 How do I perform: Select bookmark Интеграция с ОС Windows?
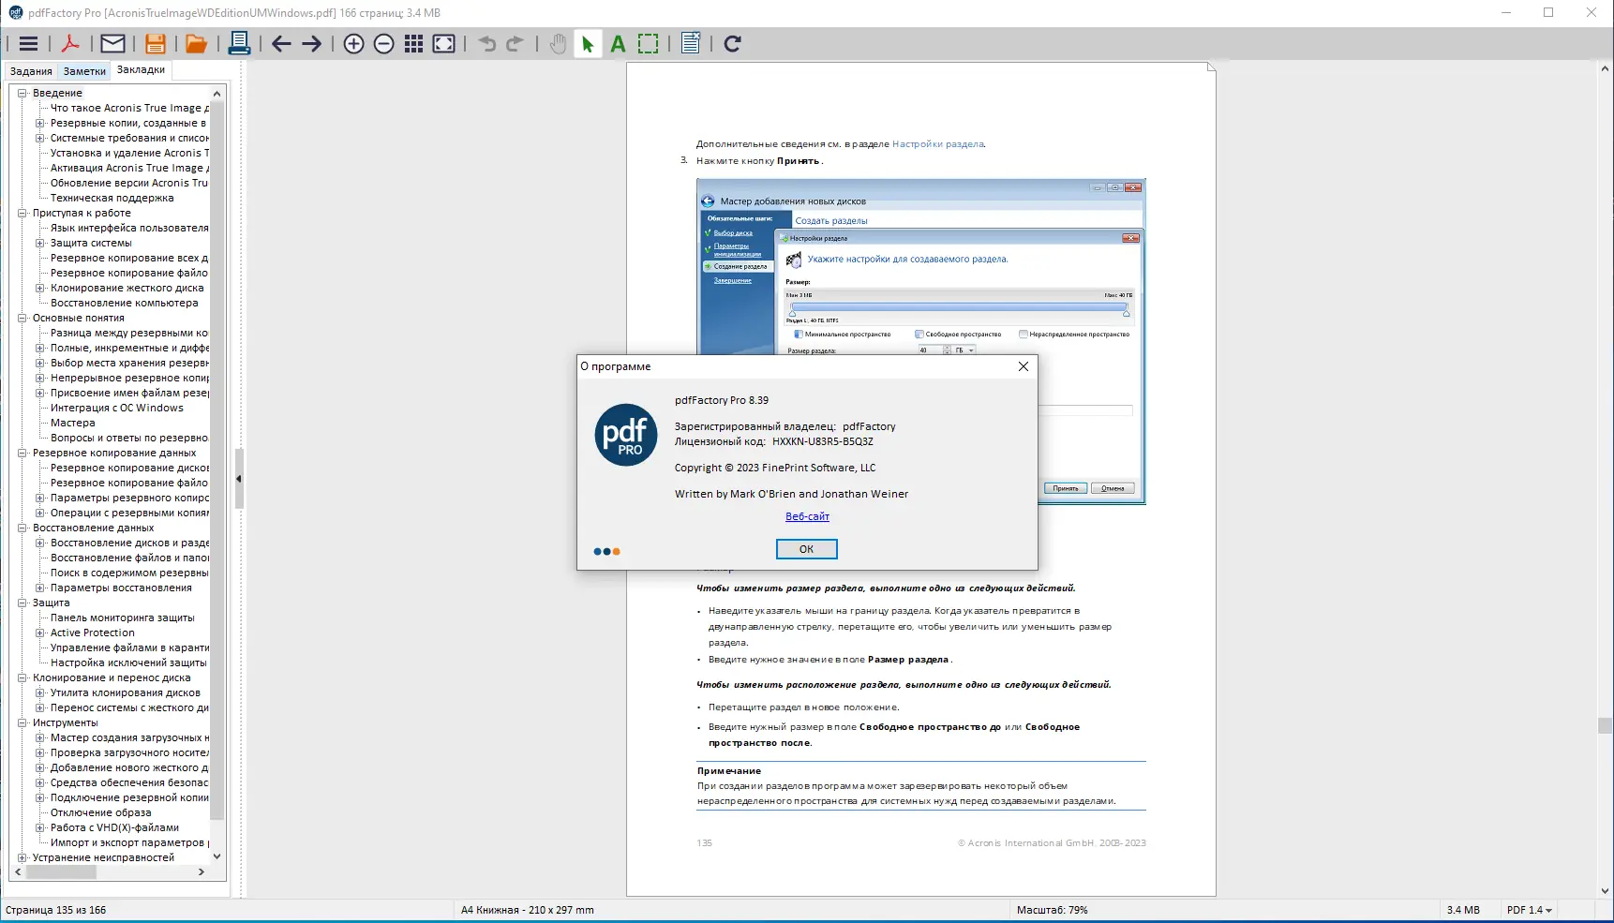point(116,408)
